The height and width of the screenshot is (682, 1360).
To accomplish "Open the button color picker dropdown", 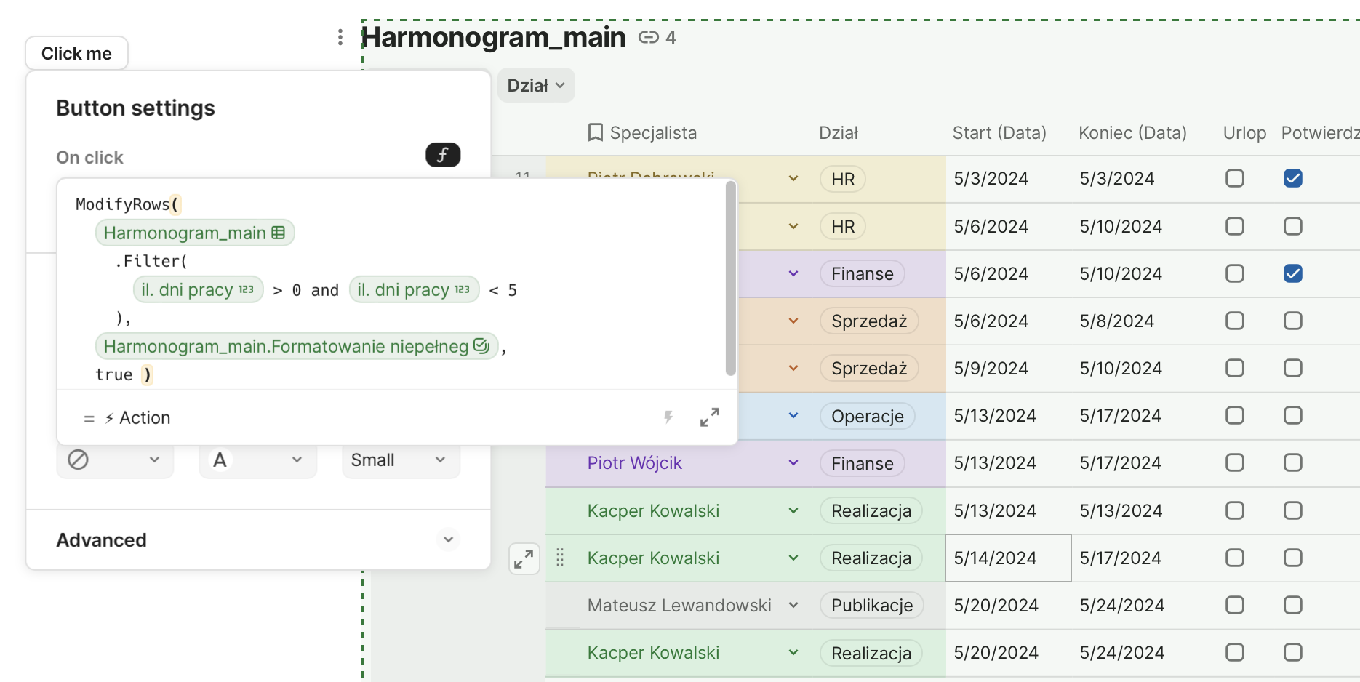I will coord(114,460).
